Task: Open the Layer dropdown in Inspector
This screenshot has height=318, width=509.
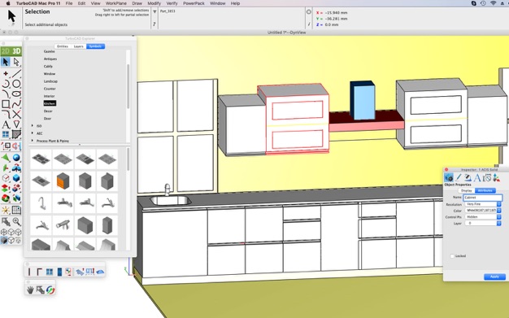Action: coord(483,223)
